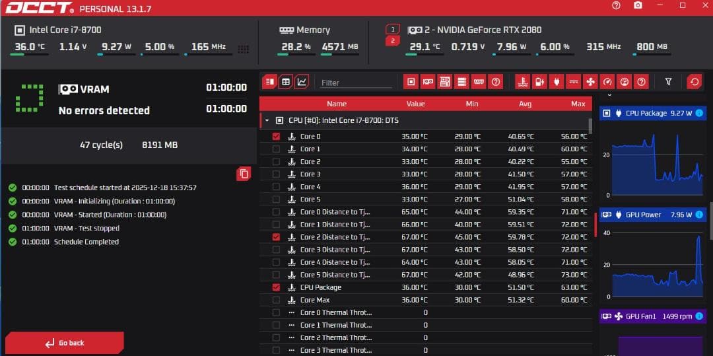Switch monitoring to graph view
713x356 pixels.
pyautogui.click(x=302, y=82)
